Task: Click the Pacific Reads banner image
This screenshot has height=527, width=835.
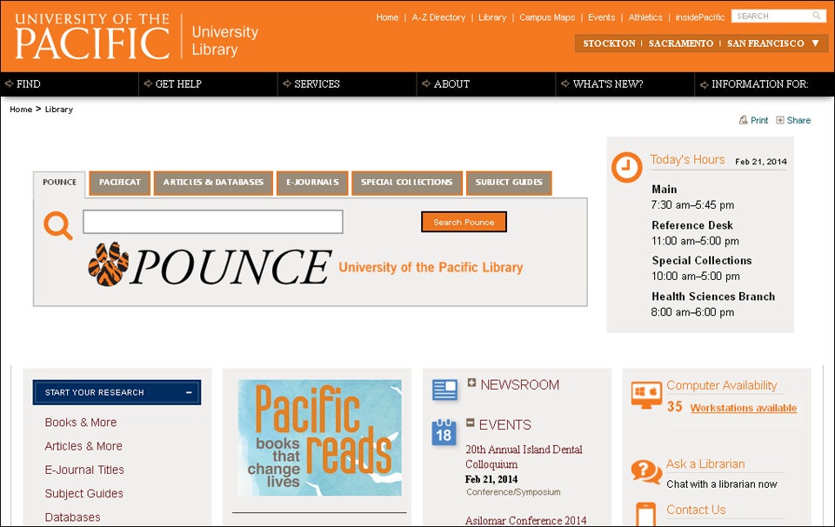Action: [318, 437]
